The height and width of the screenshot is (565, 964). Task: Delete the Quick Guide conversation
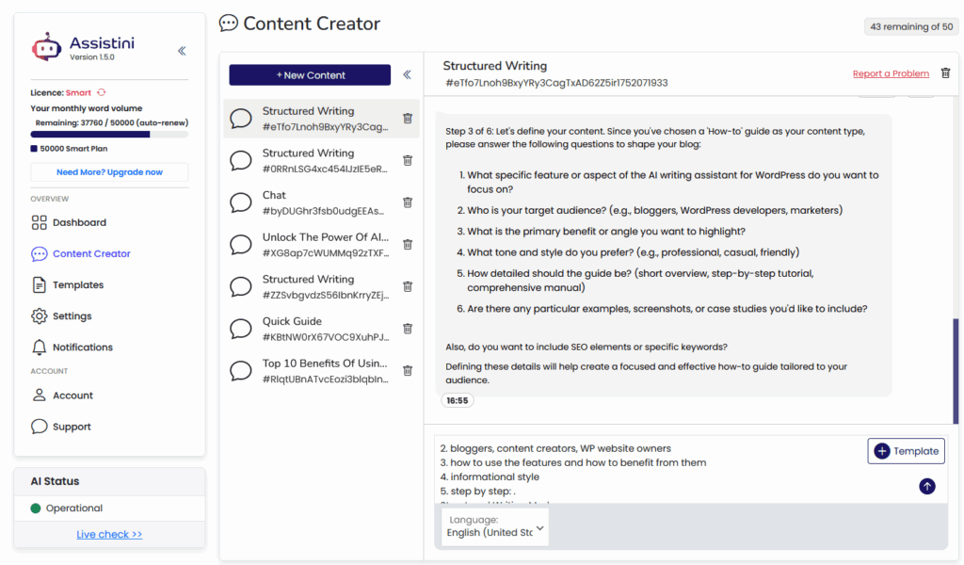point(408,329)
